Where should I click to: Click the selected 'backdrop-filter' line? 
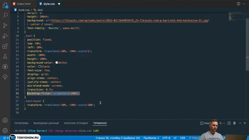53,93
